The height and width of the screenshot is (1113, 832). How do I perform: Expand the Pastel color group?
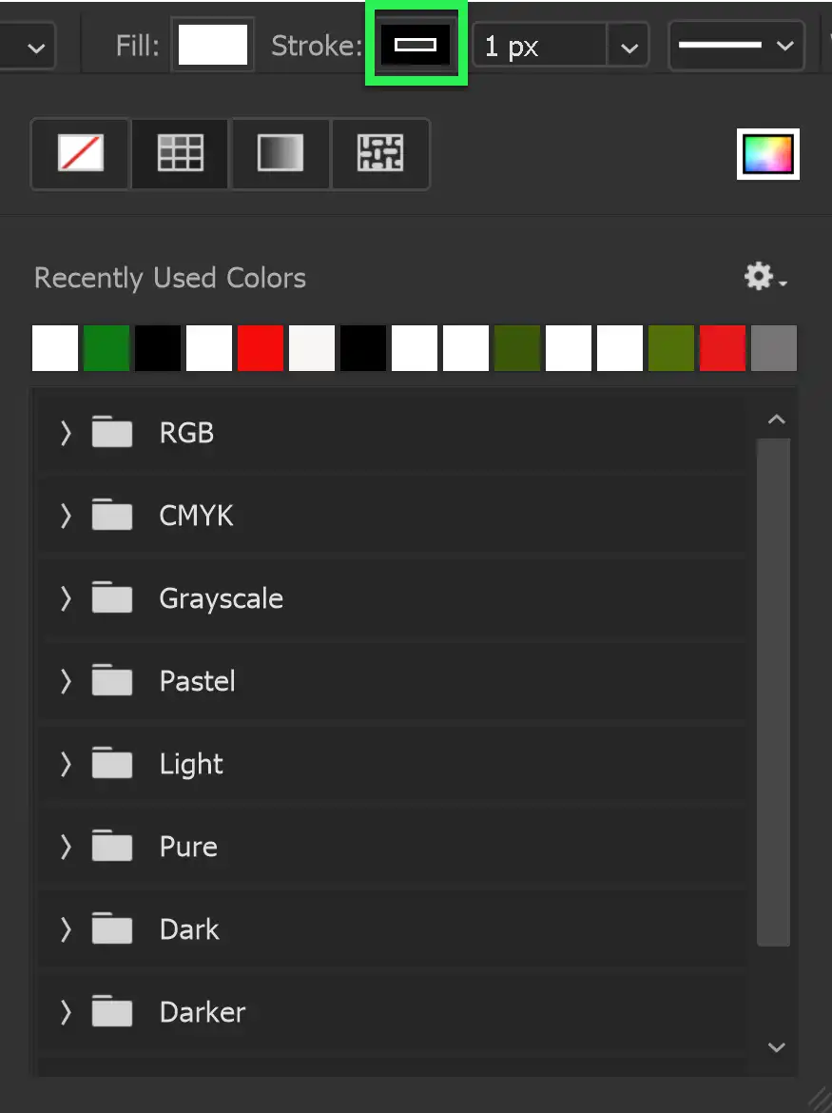pos(65,681)
